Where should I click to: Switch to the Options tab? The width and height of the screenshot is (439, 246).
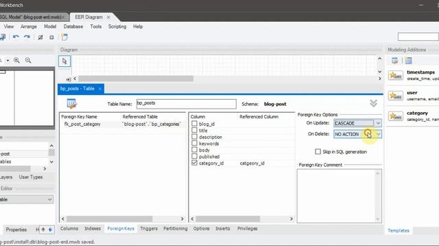pyautogui.click(x=201, y=228)
